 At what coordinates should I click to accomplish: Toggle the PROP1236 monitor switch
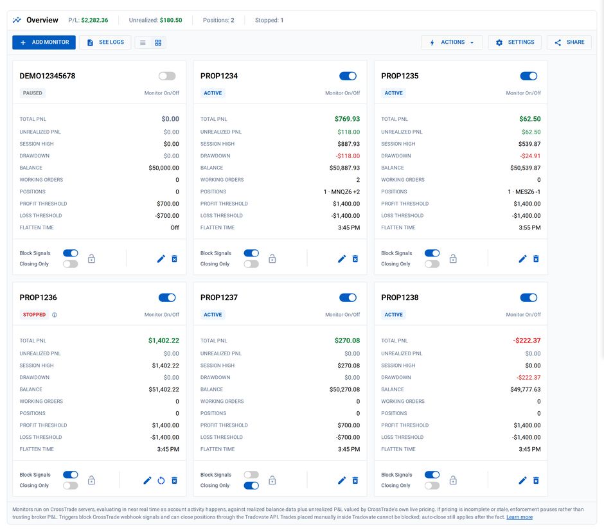167,297
